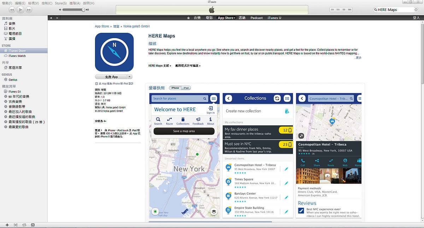Screen dimensions: 424x228
Task: Open the 電影 store tab
Action: tap(209, 18)
